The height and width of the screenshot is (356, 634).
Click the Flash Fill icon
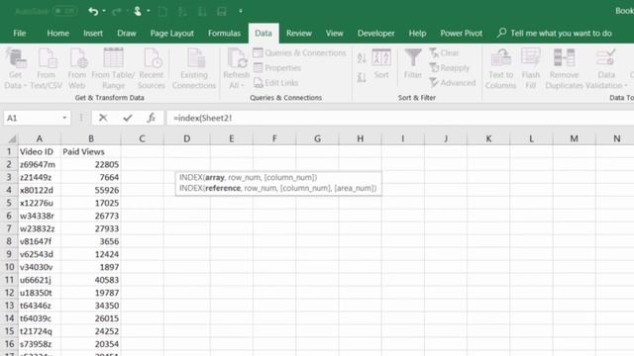[531, 68]
